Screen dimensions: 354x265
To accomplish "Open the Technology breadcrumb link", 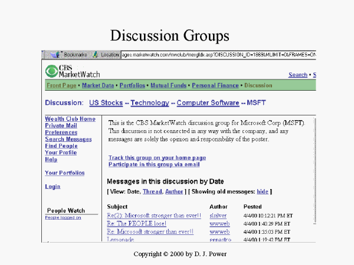I will [150, 102].
